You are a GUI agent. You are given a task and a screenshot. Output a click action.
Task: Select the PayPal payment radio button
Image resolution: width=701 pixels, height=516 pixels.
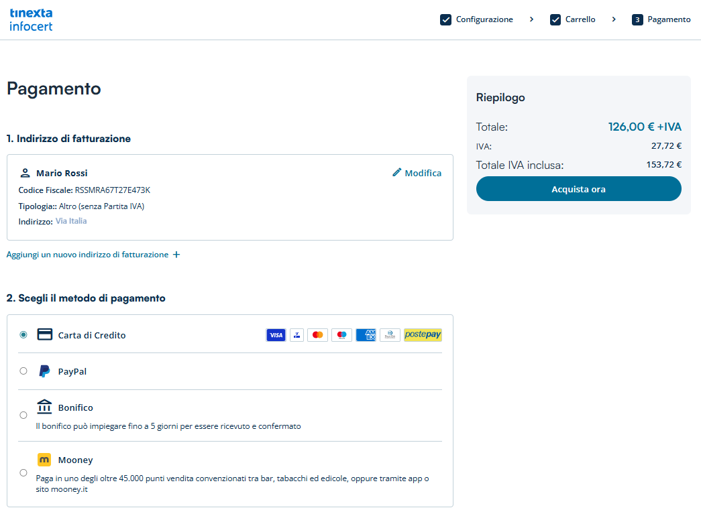(x=23, y=371)
